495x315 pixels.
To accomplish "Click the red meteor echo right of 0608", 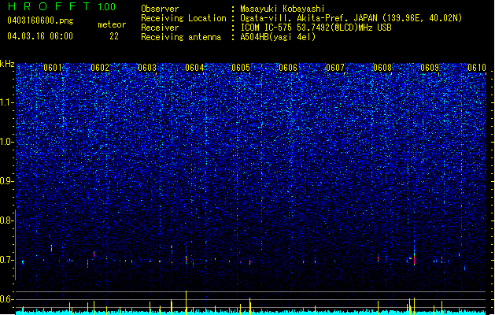I will 414,259.
